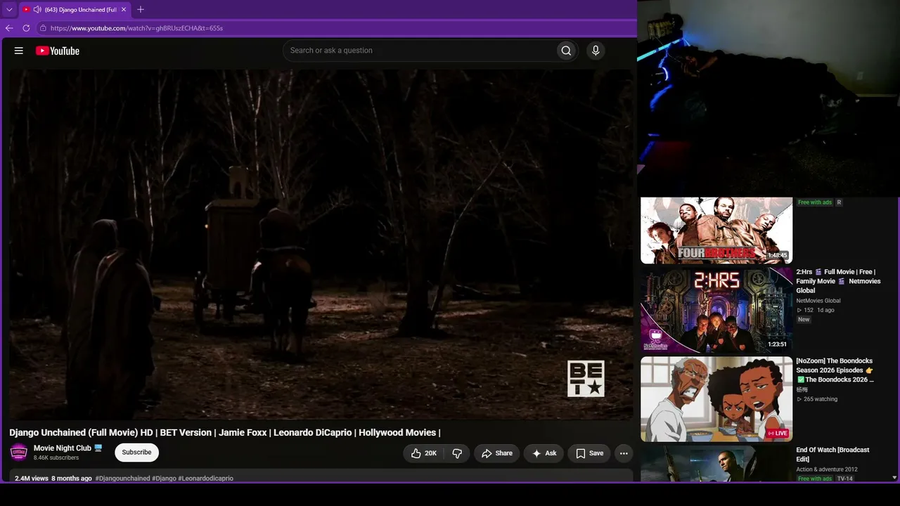
Task: Open the YouTube hamburger guide menu
Action: [x=19, y=51]
